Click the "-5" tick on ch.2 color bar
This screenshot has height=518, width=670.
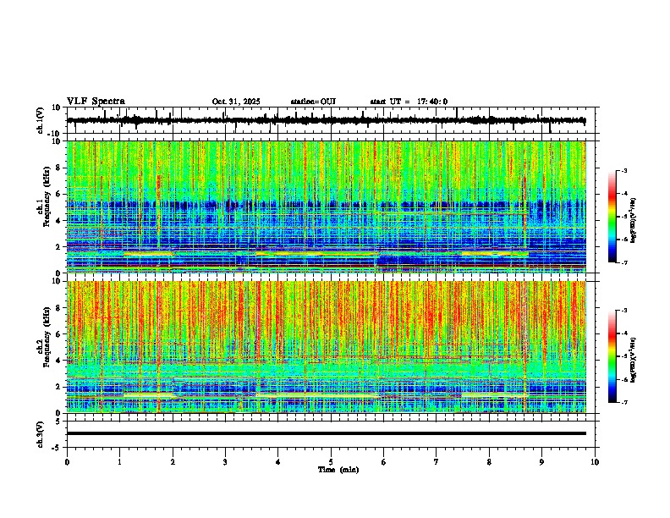coord(623,356)
